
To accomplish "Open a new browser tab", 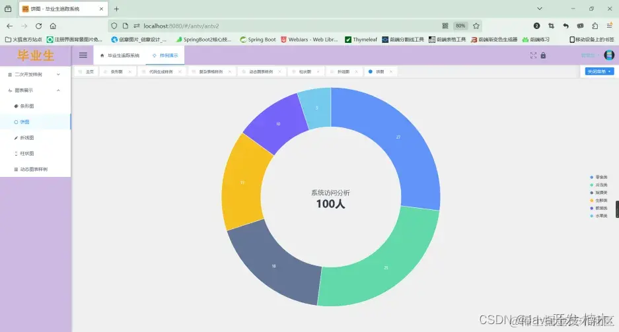I will click(116, 9).
